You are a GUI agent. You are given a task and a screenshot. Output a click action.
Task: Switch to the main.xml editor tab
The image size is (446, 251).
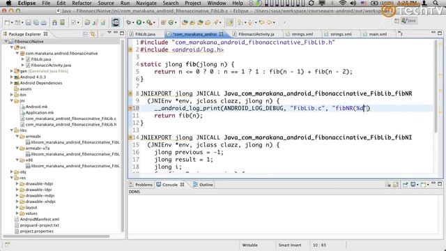tap(378, 34)
